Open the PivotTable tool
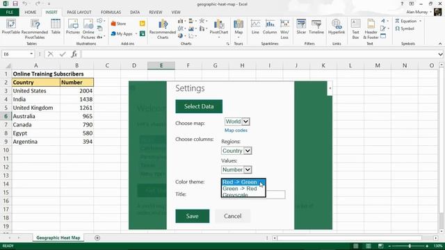The image size is (445, 250). click(11, 26)
